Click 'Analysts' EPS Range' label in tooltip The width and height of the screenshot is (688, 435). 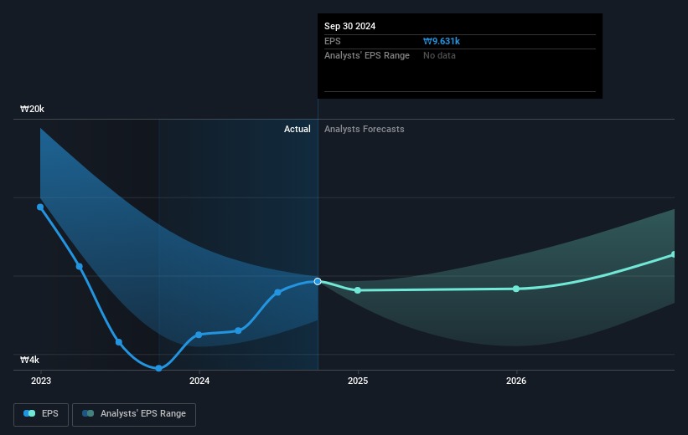point(367,56)
